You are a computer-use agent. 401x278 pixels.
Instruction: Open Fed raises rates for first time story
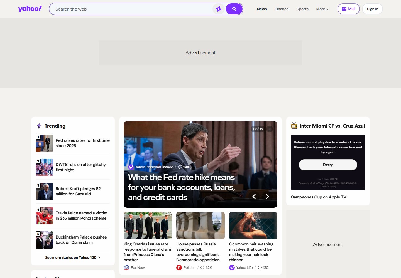(83, 143)
